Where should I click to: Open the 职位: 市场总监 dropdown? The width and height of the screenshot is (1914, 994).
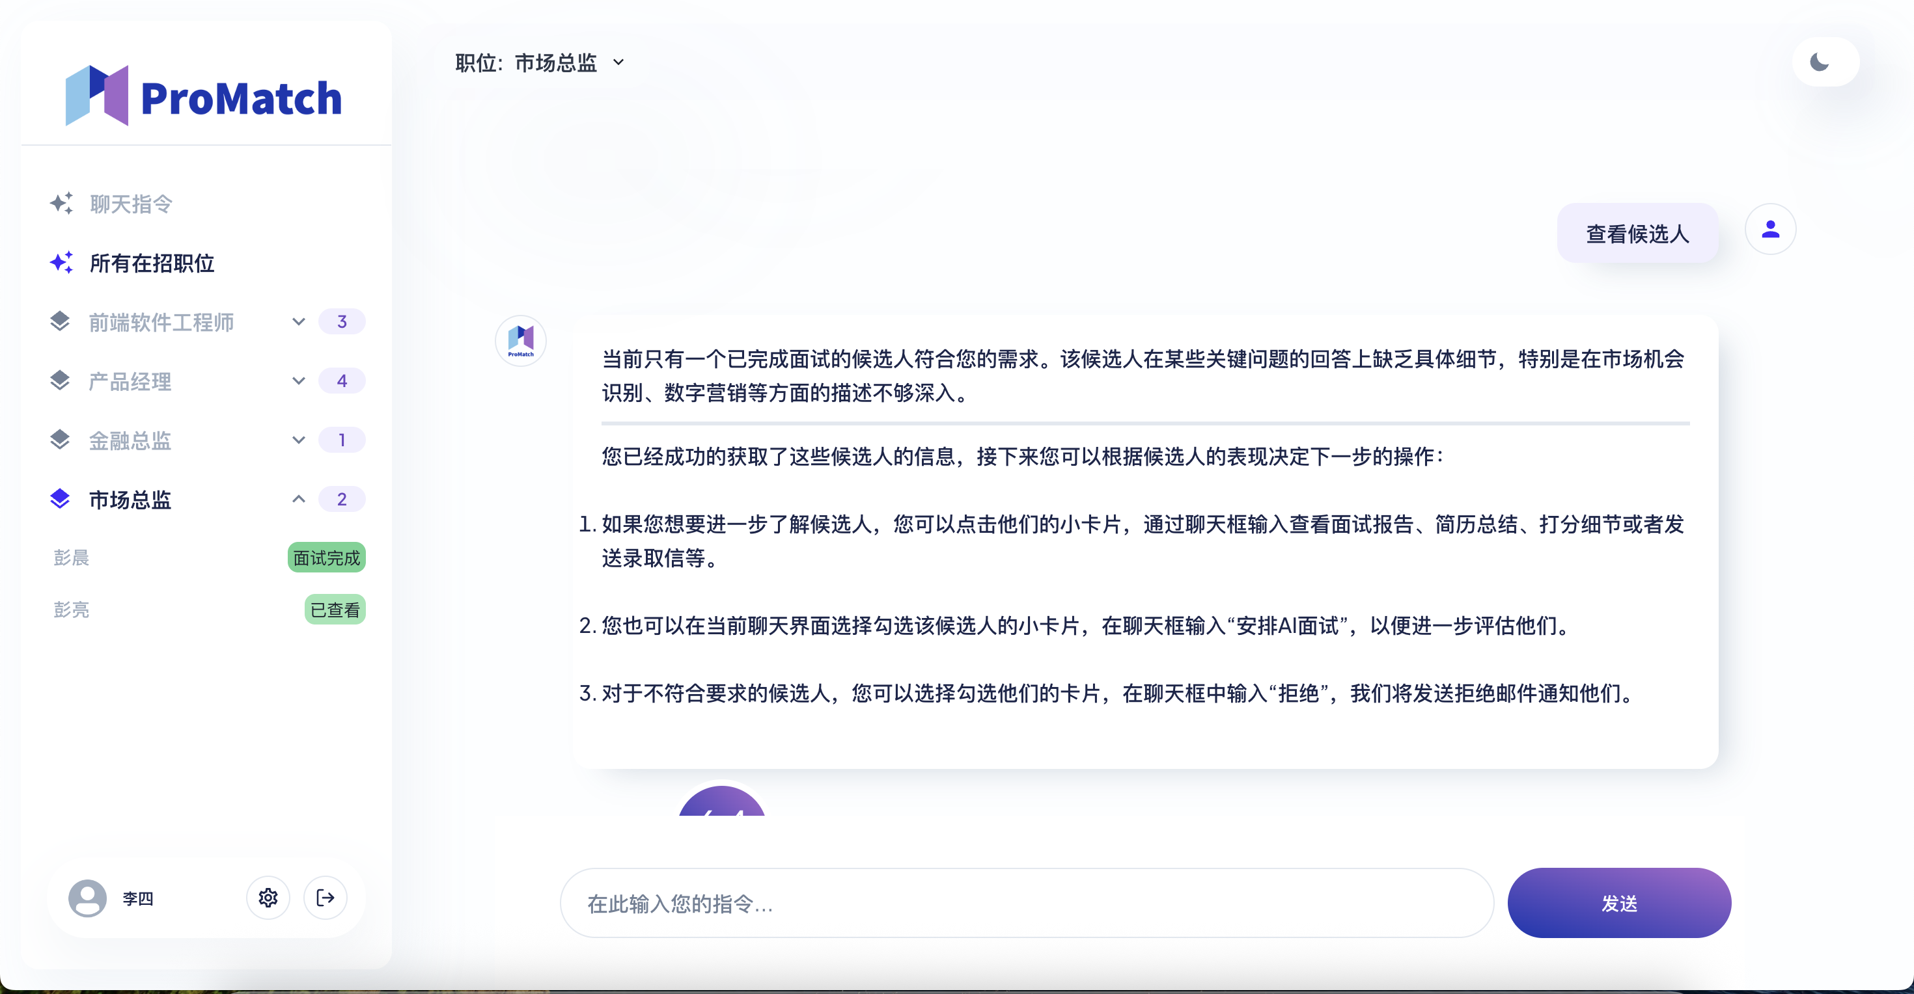point(540,63)
